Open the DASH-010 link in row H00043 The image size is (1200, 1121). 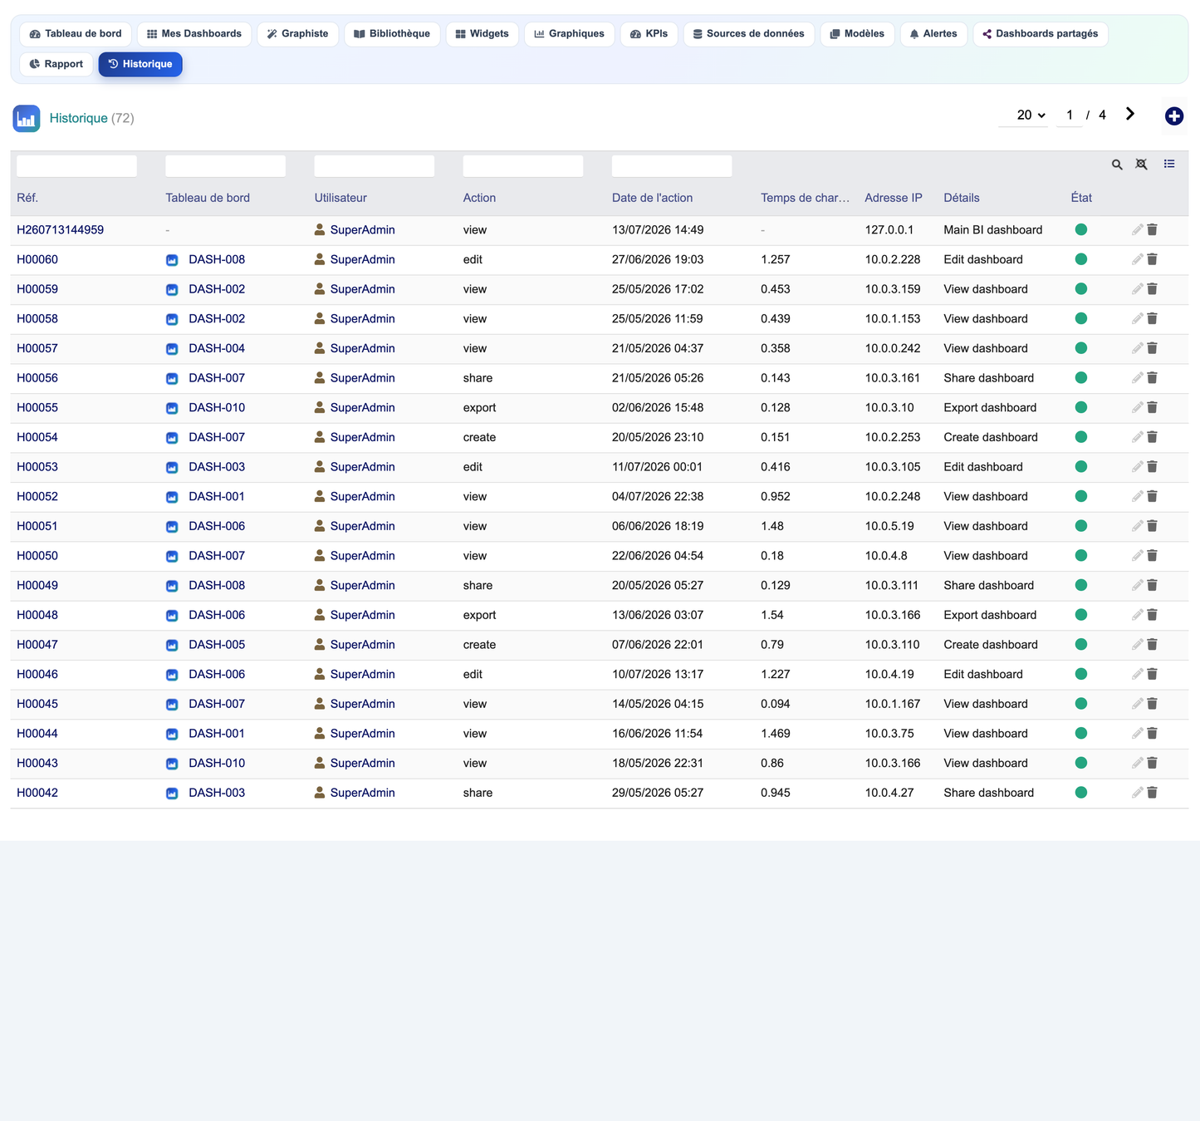pos(217,763)
